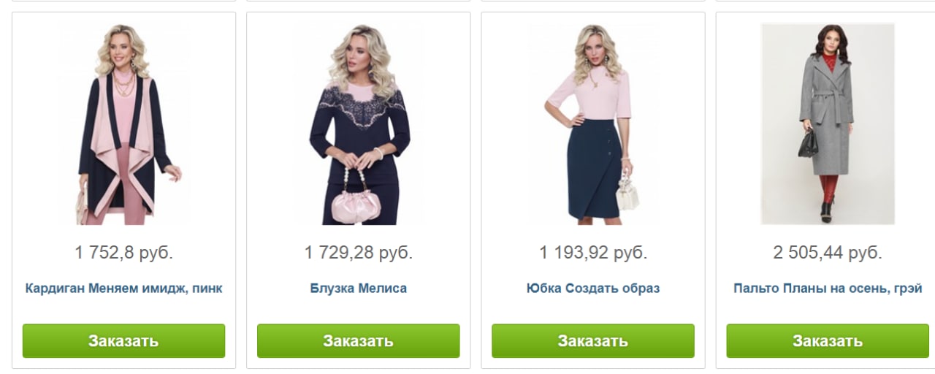Open the navy skirt product photo
935x374 pixels.
point(593,124)
